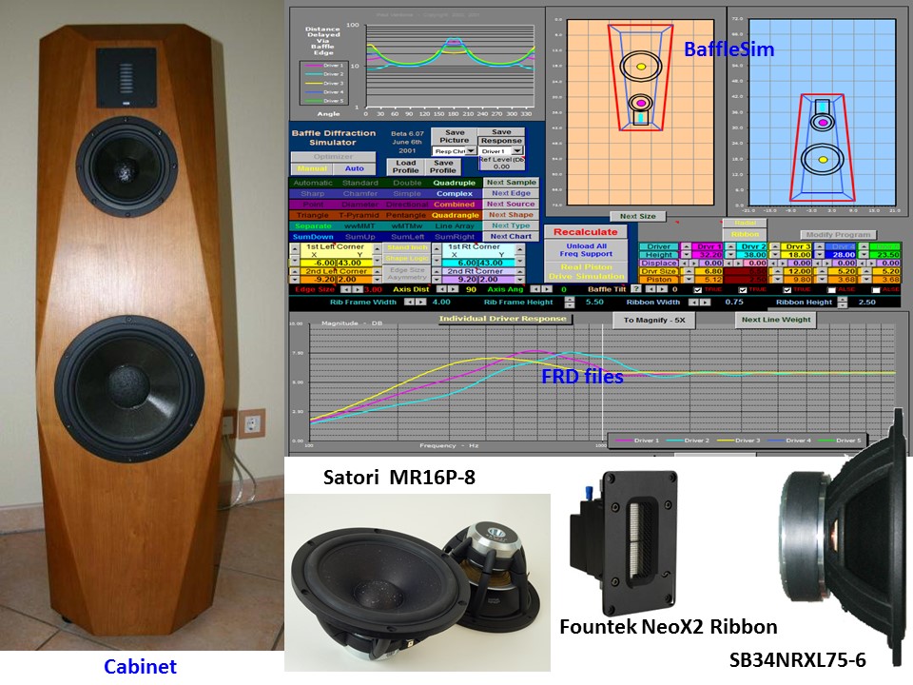Decrease Axis Dist with its left arrow
The height and width of the screenshot is (685, 913).
(x=442, y=289)
